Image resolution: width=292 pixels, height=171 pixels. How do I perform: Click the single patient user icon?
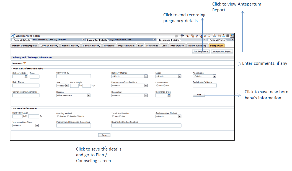[223, 36]
